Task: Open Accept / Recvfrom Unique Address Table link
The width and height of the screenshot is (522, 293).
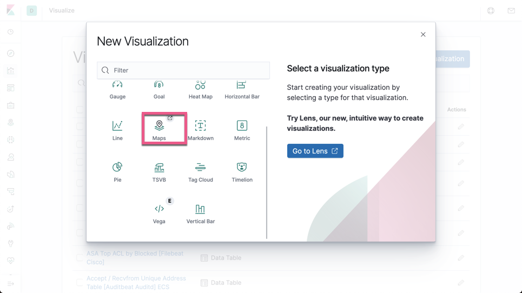Action: click(x=136, y=282)
